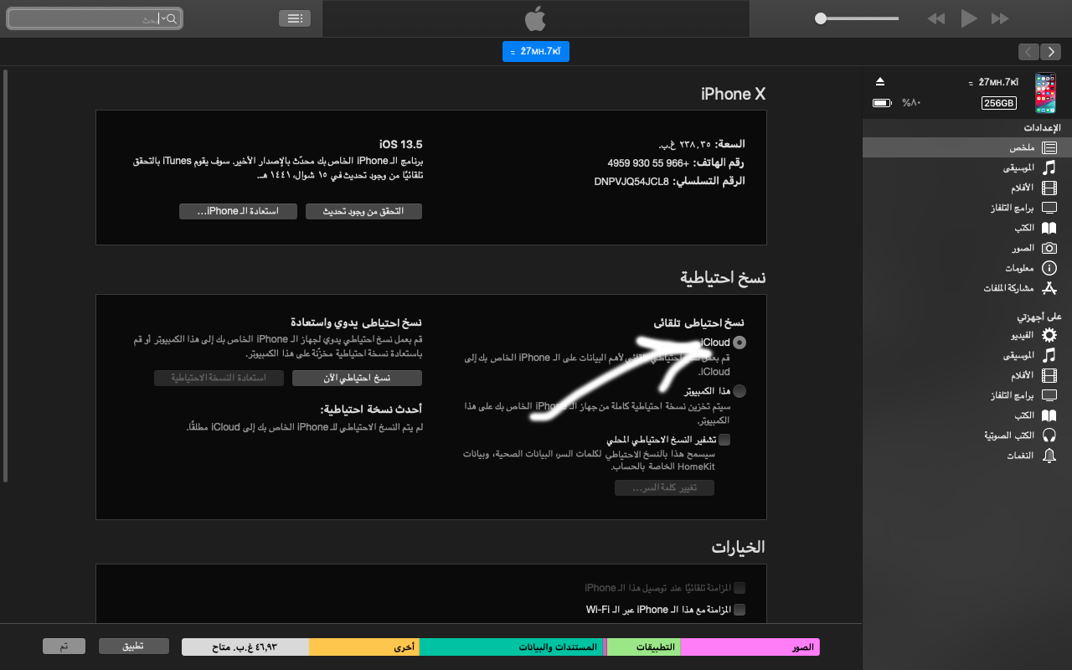Open Music (الموسيقى) under Settings
Viewport: 1072px width, 670px height.
[967, 167]
